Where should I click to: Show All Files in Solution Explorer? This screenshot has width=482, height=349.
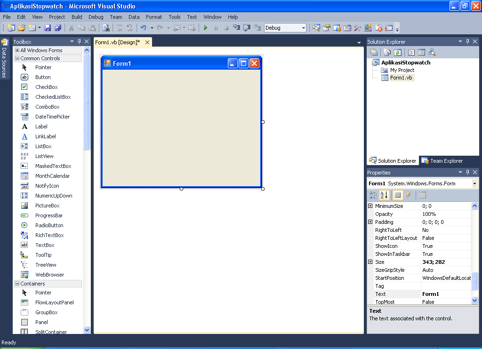pyautogui.click(x=387, y=52)
